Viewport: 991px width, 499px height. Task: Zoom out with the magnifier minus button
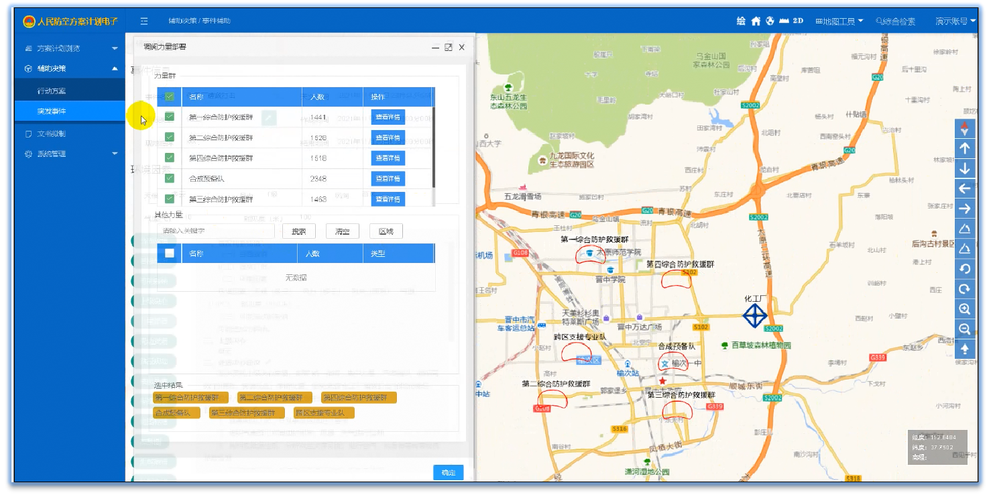point(965,329)
